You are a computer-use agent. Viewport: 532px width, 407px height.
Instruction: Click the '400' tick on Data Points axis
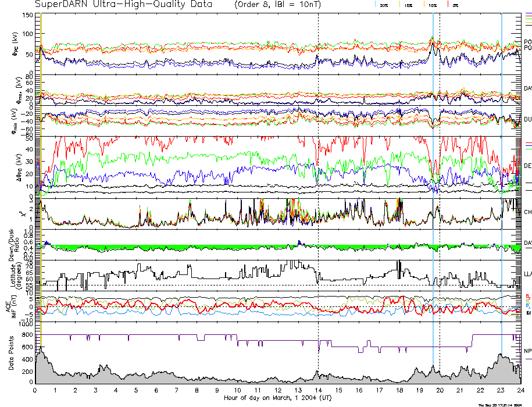tap(27, 359)
